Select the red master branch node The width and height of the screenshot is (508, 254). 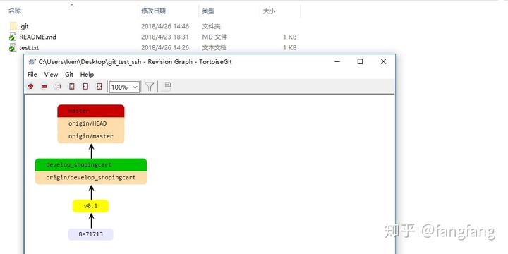91,111
